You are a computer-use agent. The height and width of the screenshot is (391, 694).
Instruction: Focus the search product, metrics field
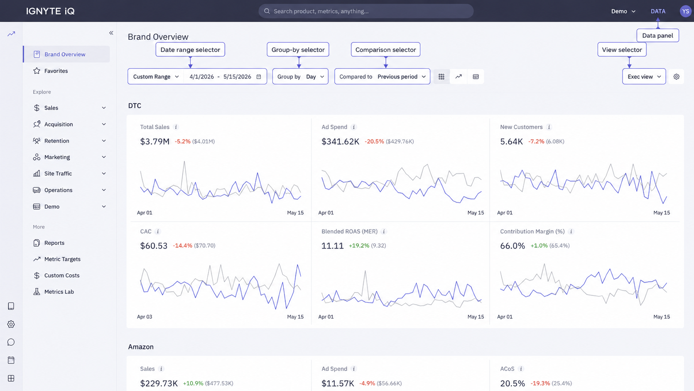366,11
